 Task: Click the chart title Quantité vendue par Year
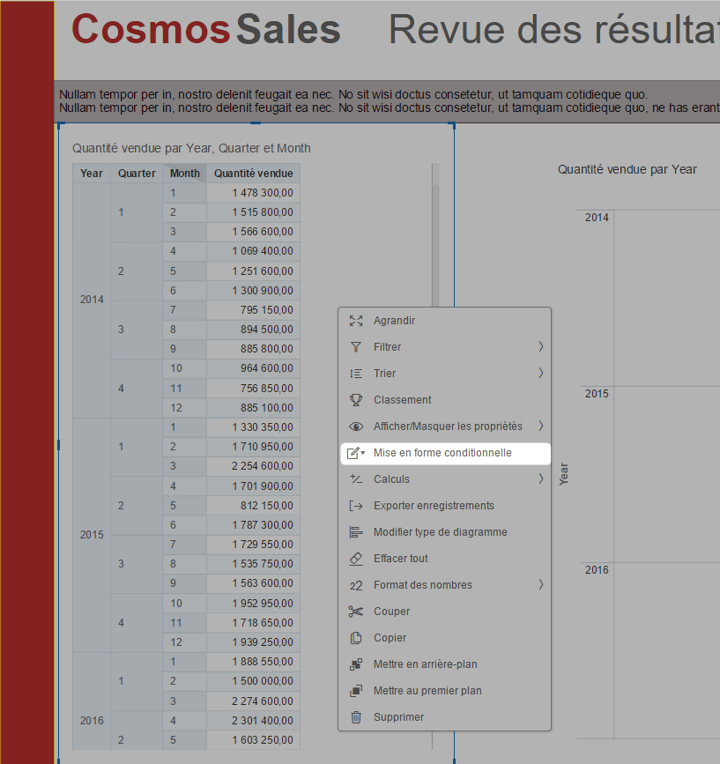point(627,169)
